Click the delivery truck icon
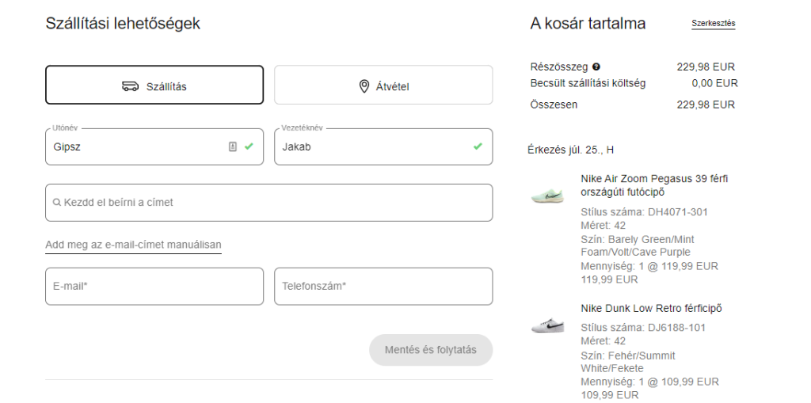This screenshot has height=403, width=811. 131,86
